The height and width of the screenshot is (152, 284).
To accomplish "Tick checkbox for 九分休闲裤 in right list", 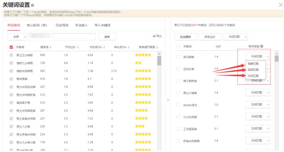I will pyautogui.click(x=178, y=117).
